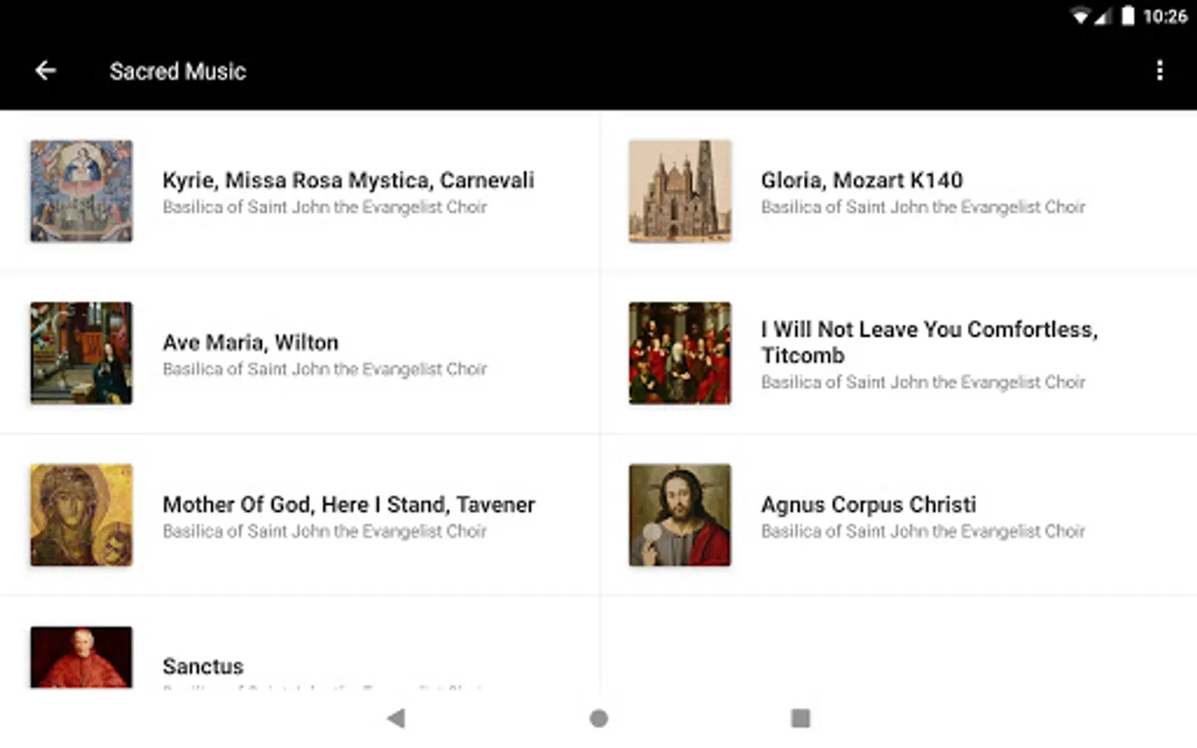Open the three-dot overflow menu
The height and width of the screenshot is (748, 1197).
pos(1160,71)
